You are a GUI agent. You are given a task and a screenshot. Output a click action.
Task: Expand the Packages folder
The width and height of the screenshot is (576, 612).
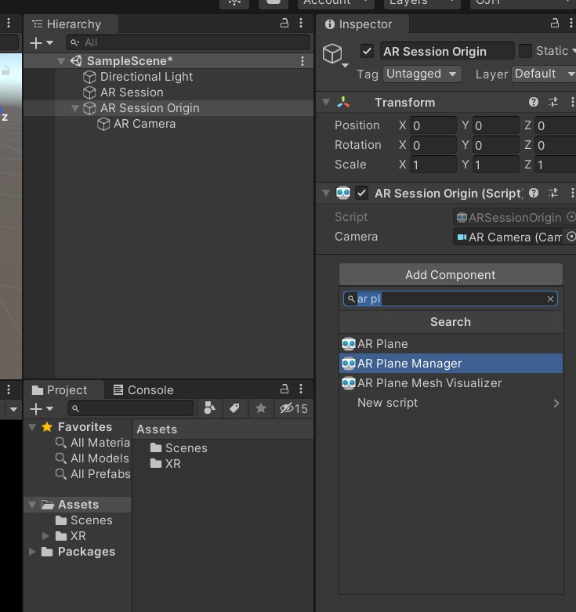click(x=32, y=552)
